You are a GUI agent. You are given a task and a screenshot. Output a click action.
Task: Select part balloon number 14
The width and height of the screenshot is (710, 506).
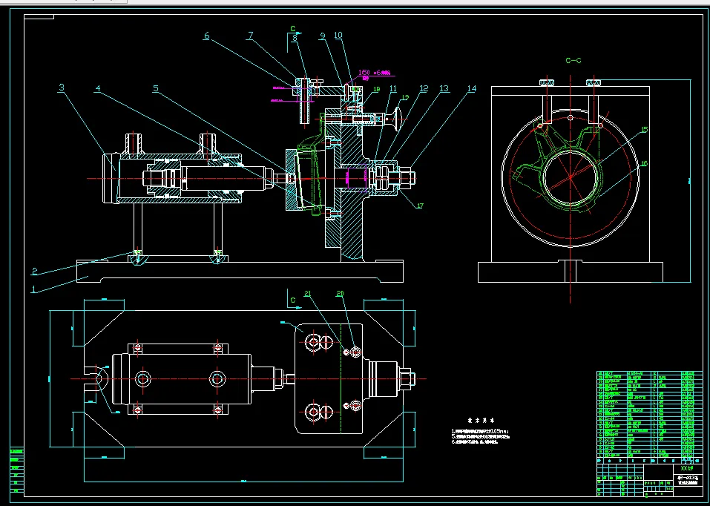[471, 88]
